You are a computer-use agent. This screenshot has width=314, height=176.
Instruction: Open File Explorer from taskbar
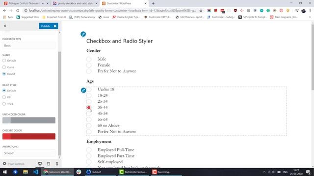click(x=26, y=172)
